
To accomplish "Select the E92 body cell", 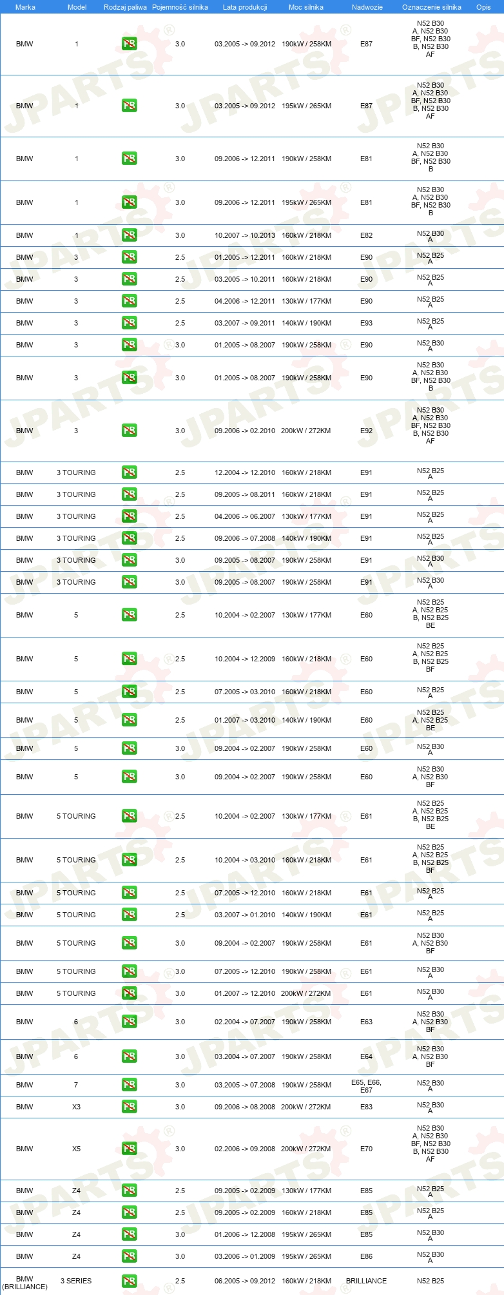I will pos(367,431).
